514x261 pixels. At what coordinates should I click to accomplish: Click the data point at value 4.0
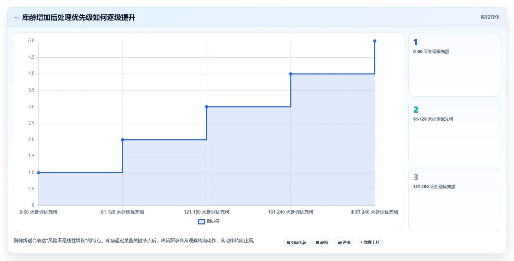pos(291,74)
